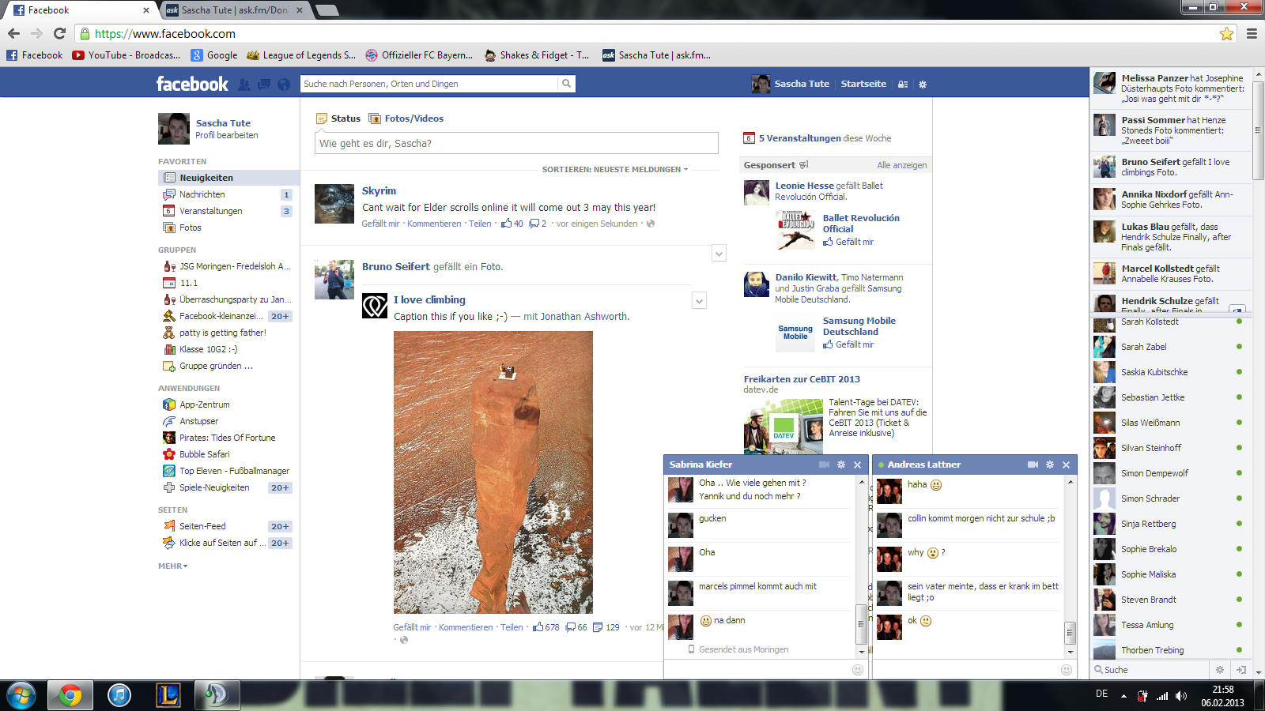Image resolution: width=1265 pixels, height=711 pixels.
Task: Open iTunes from the taskbar
Action: point(119,695)
